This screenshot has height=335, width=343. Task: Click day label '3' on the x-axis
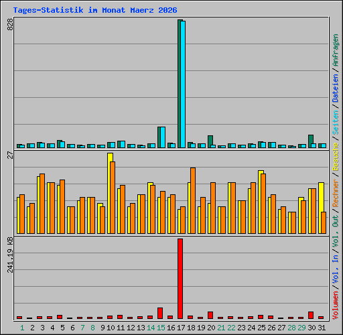tap(42, 328)
